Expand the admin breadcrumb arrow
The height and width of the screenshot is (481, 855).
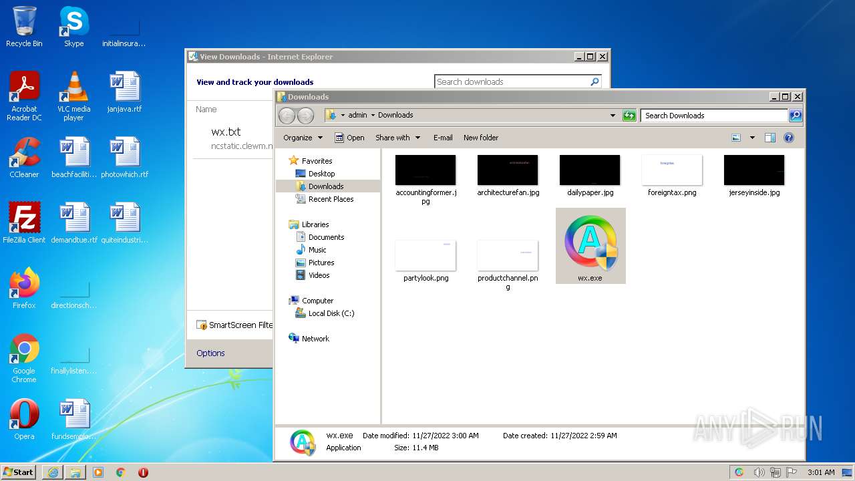[x=373, y=116]
